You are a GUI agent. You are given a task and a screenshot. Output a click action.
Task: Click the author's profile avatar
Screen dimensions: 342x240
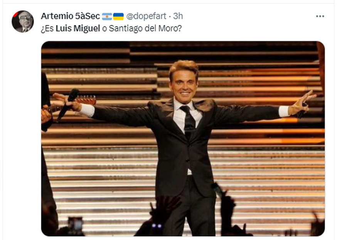tap(23, 21)
